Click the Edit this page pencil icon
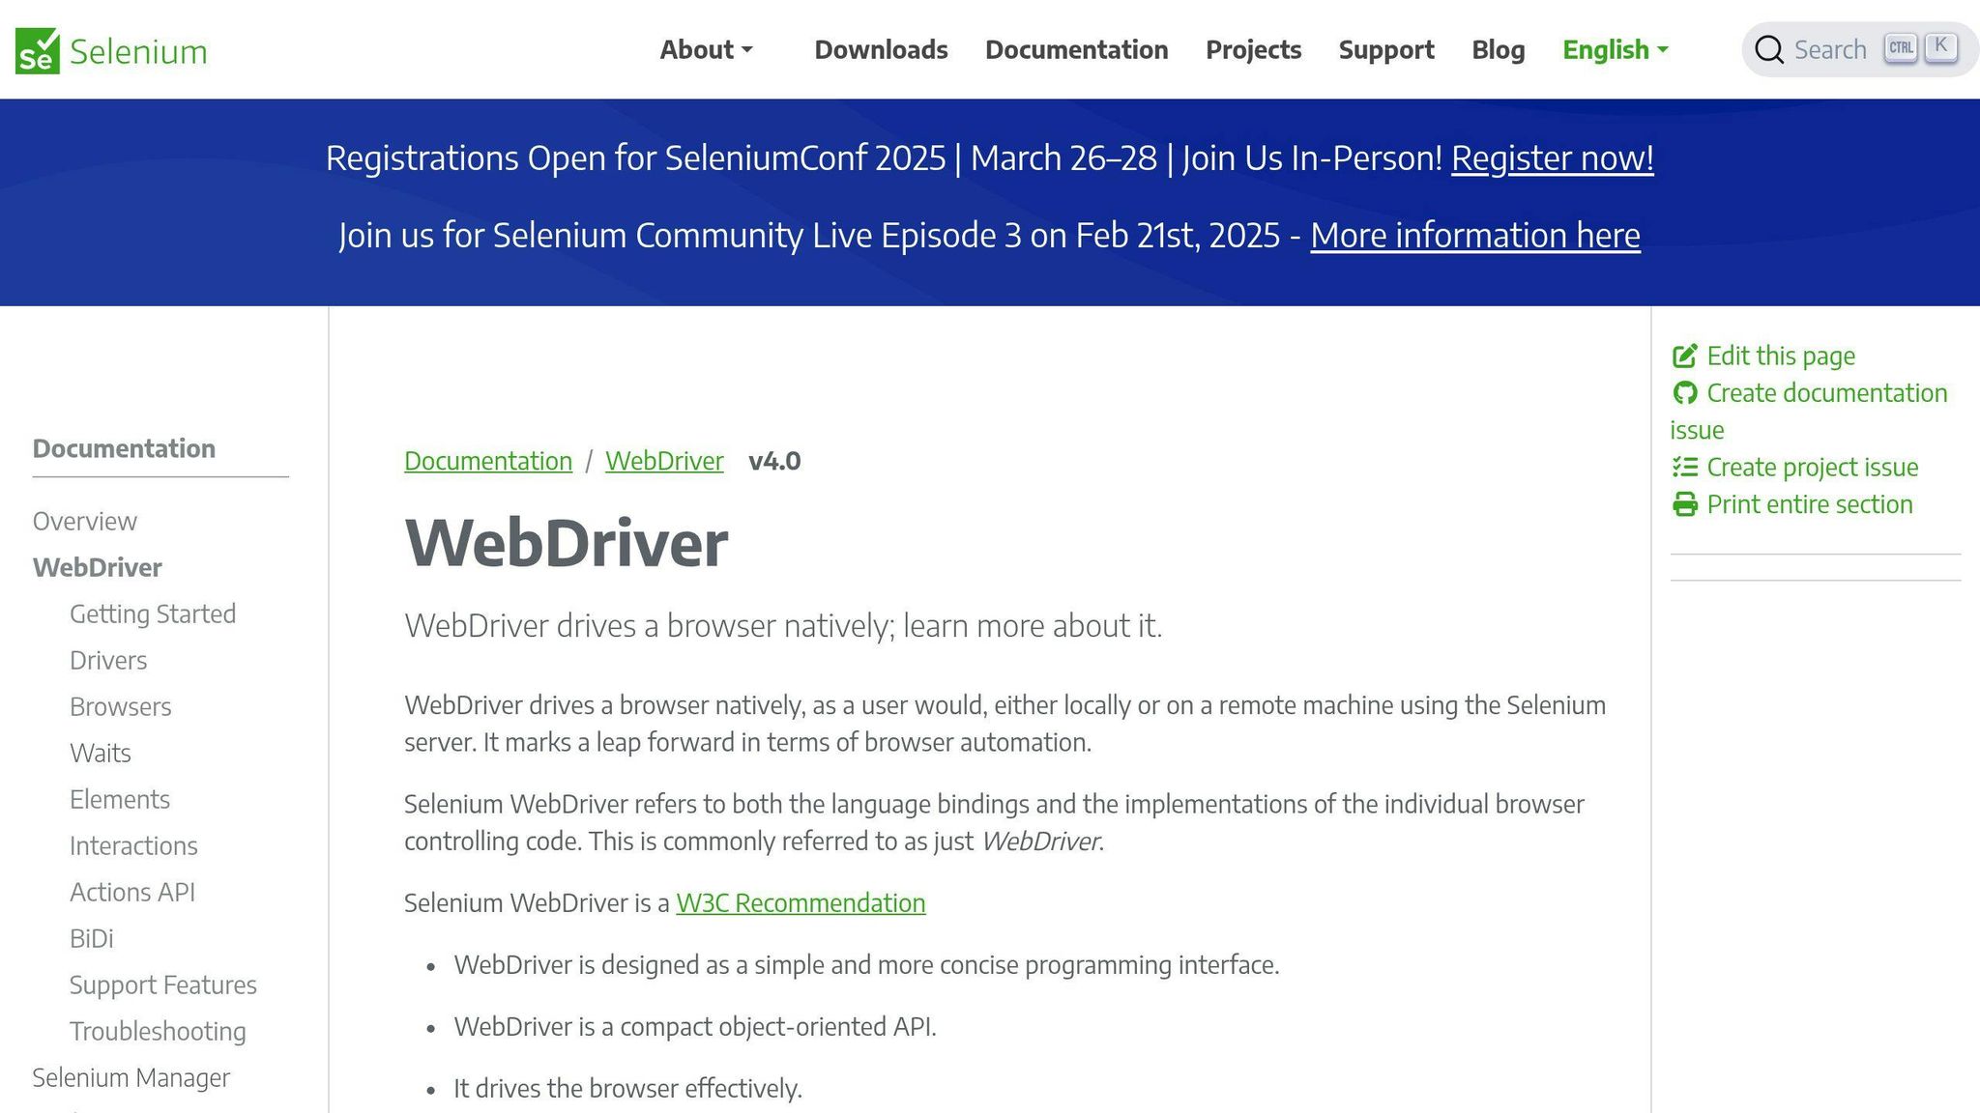This screenshot has height=1113, width=1980. pos(1684,356)
